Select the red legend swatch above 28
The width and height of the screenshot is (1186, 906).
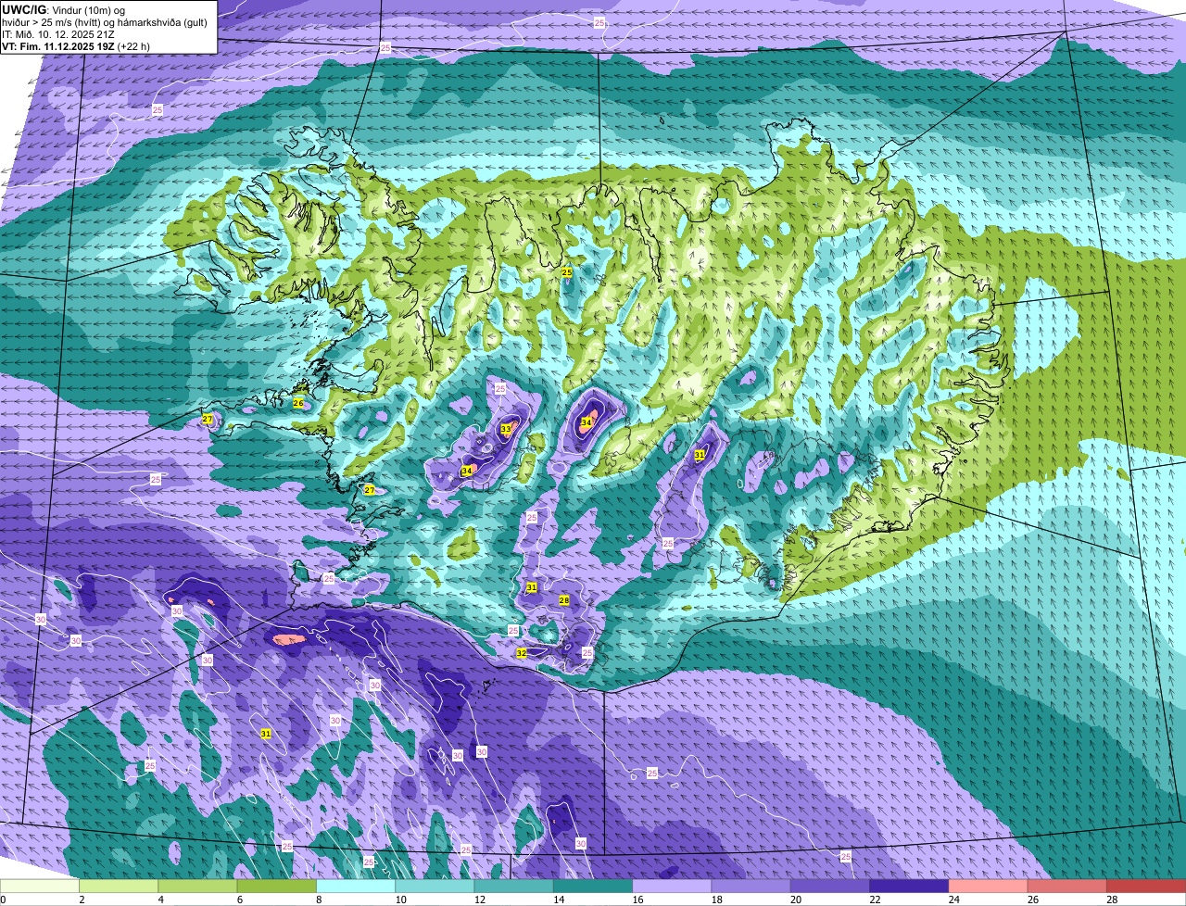[x=1146, y=887]
